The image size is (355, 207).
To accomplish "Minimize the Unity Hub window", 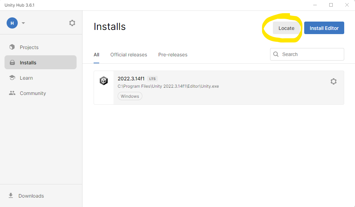I will coord(315,5).
